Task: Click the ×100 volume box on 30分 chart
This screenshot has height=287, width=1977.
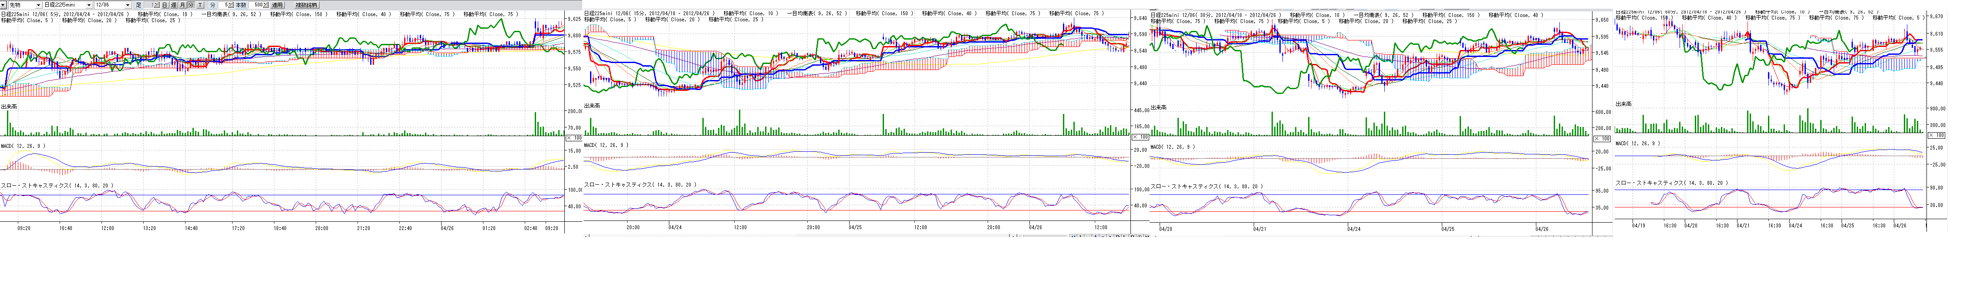Action: [x=1602, y=139]
